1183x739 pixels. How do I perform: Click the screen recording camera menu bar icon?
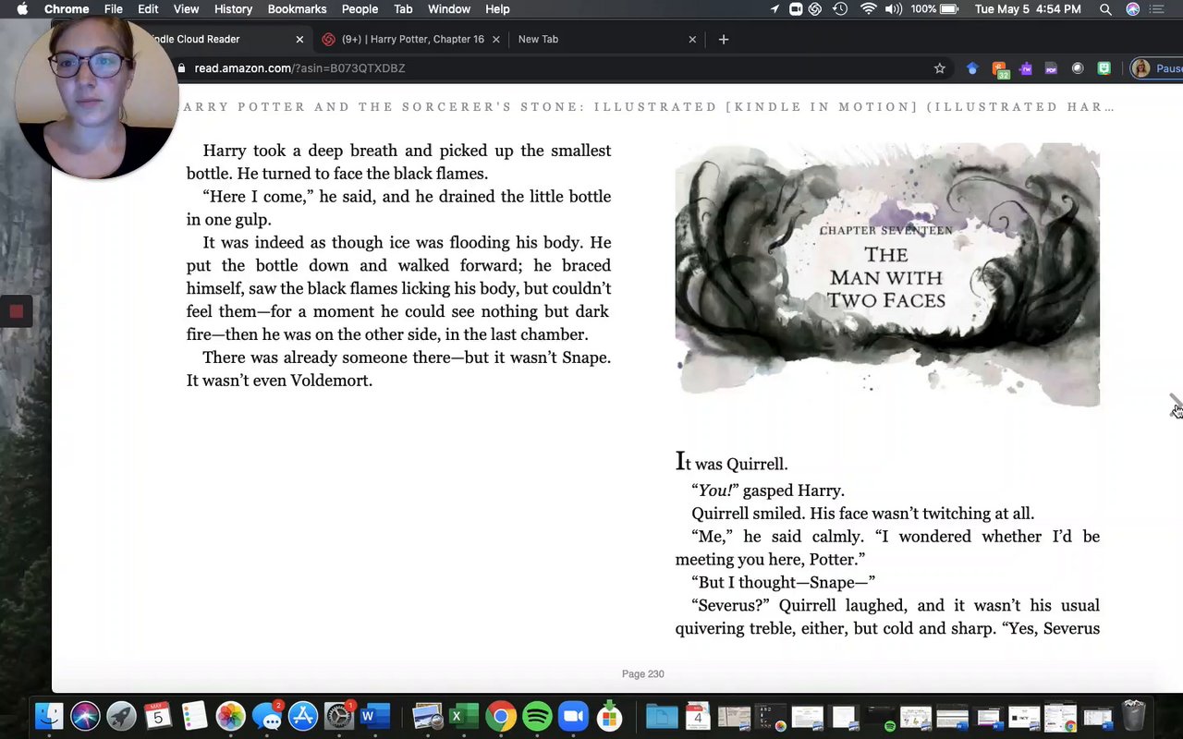click(796, 9)
